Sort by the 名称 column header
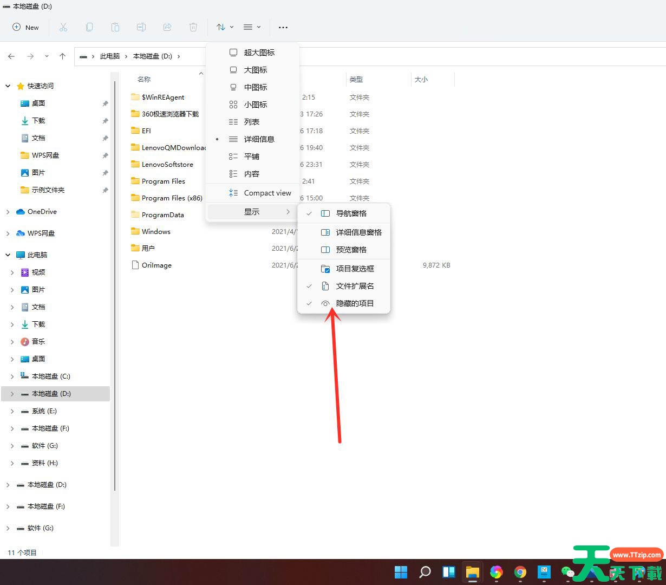 [144, 80]
